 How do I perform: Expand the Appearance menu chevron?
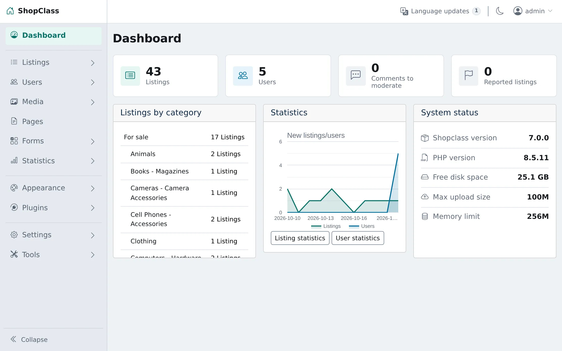(x=93, y=188)
